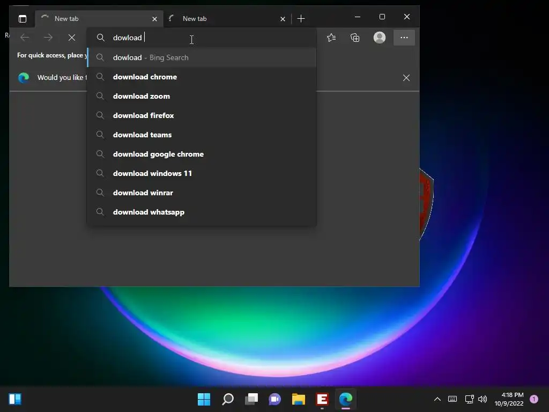Screen dimensions: 549x412
Task: Open Teams Chat on taskbar
Action: point(275,399)
